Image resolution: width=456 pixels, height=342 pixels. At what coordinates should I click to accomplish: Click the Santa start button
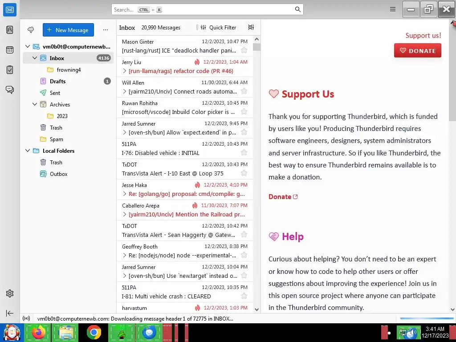(12, 332)
